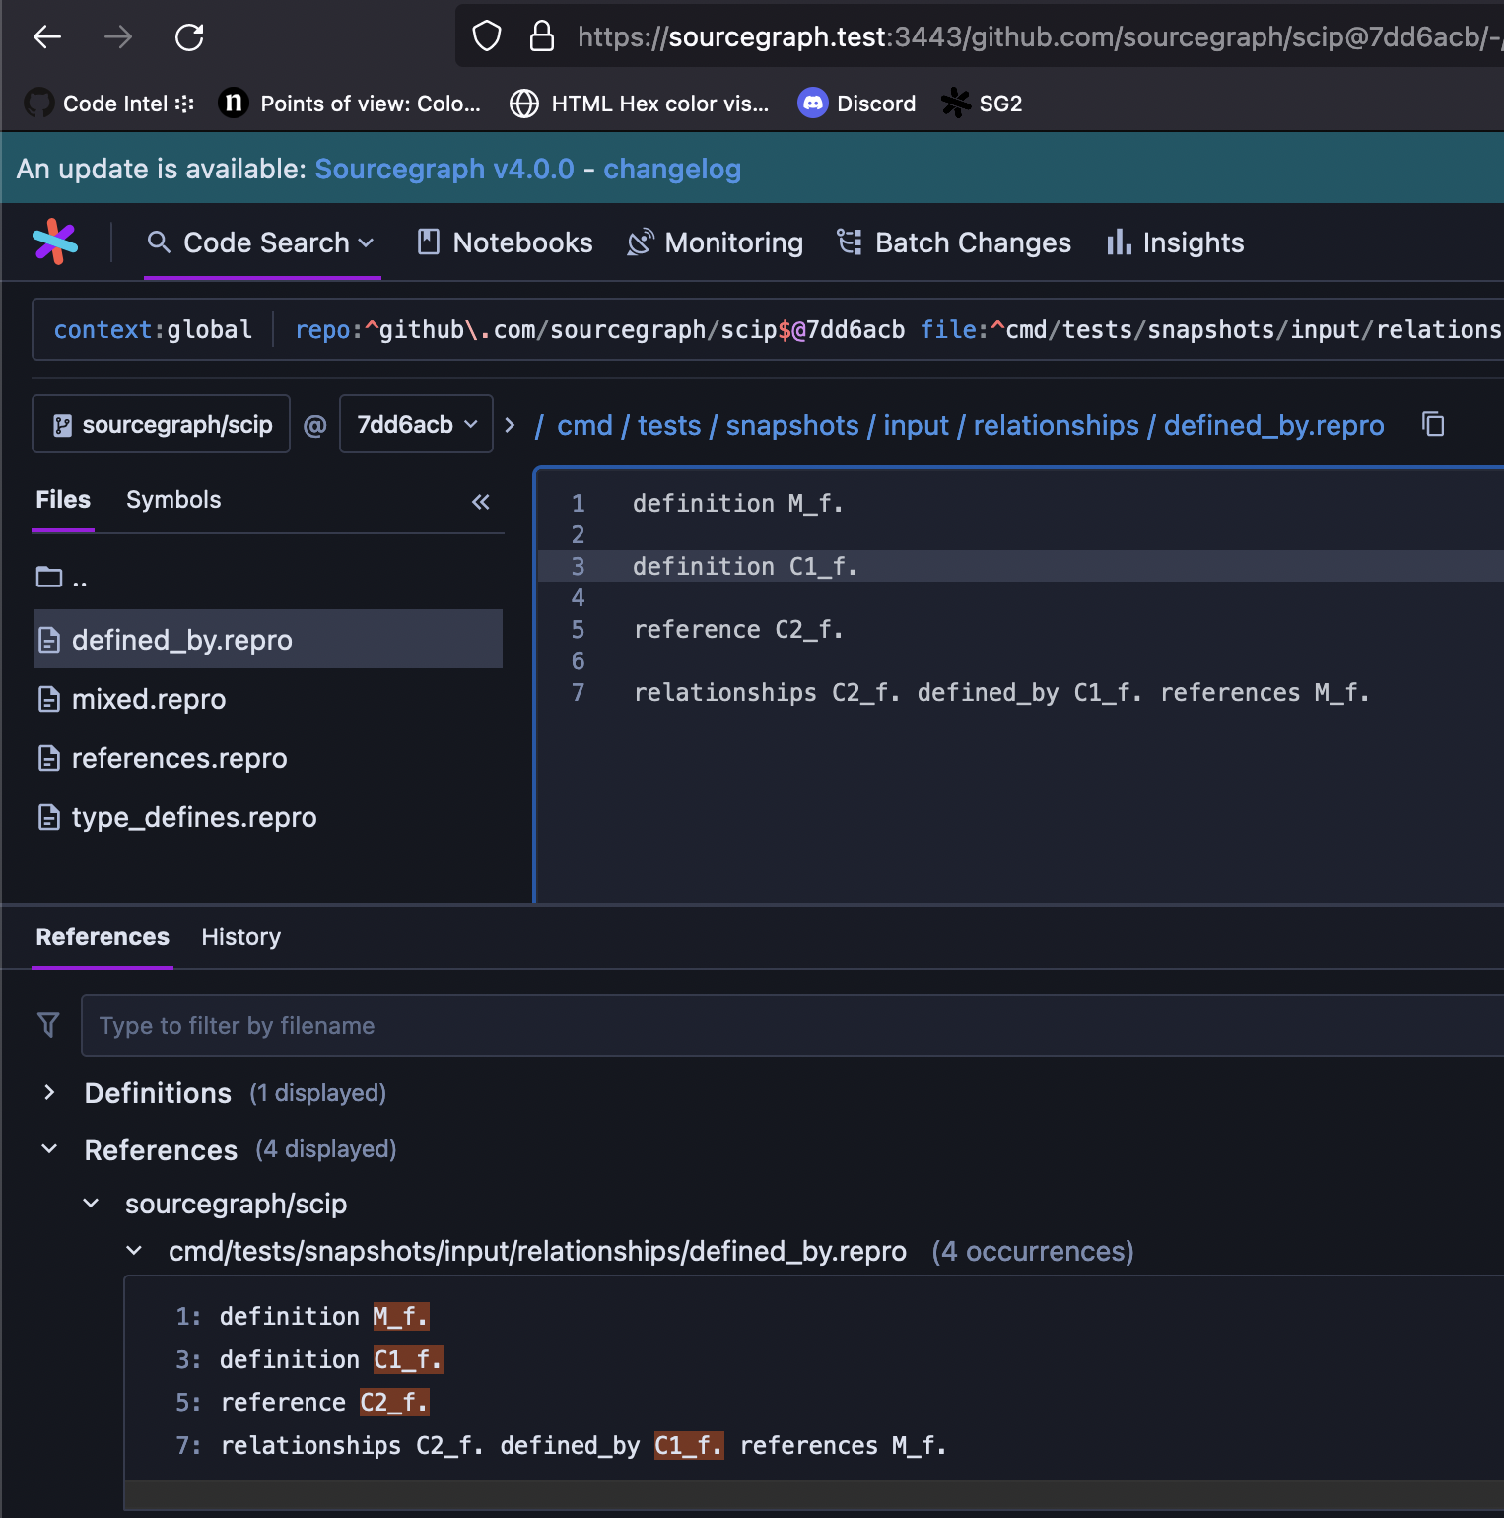The height and width of the screenshot is (1518, 1504).
Task: Click line number 1 in code view
Action: (x=579, y=503)
